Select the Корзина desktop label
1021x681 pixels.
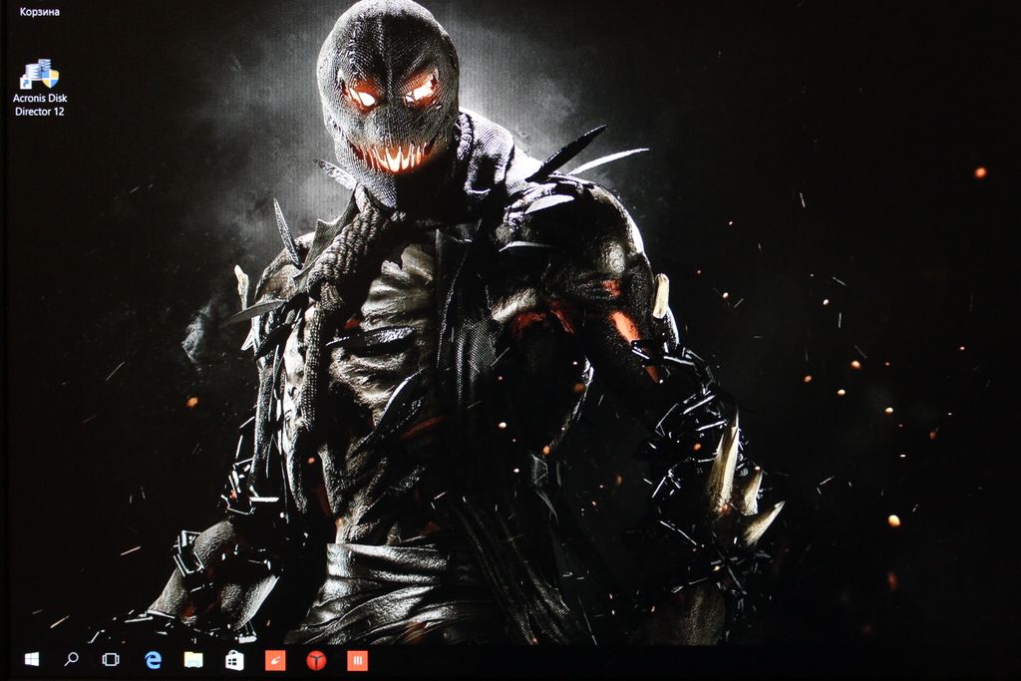pos(40,12)
